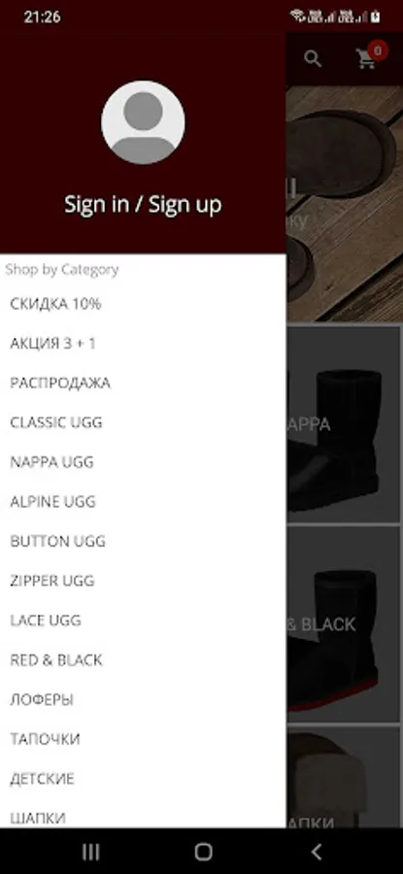
Task: Select BUTTON UGG in the drawer
Action: click(x=144, y=542)
